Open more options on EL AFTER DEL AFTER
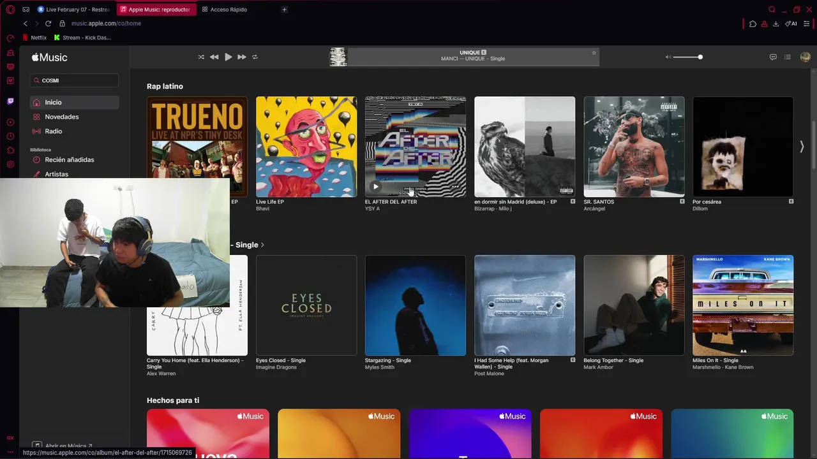 (x=455, y=187)
